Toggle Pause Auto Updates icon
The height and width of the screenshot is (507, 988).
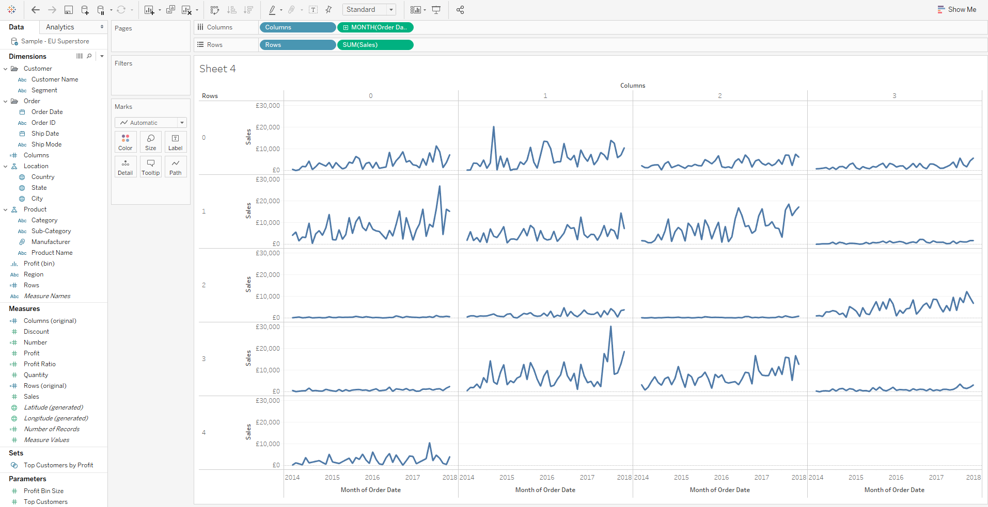point(101,10)
